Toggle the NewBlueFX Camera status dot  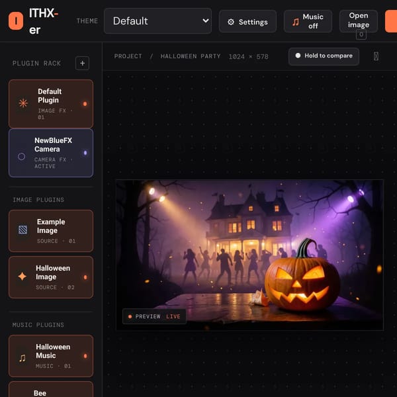point(85,153)
